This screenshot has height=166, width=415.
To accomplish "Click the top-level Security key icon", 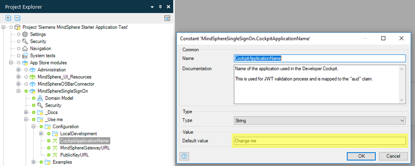I will 25,41.
